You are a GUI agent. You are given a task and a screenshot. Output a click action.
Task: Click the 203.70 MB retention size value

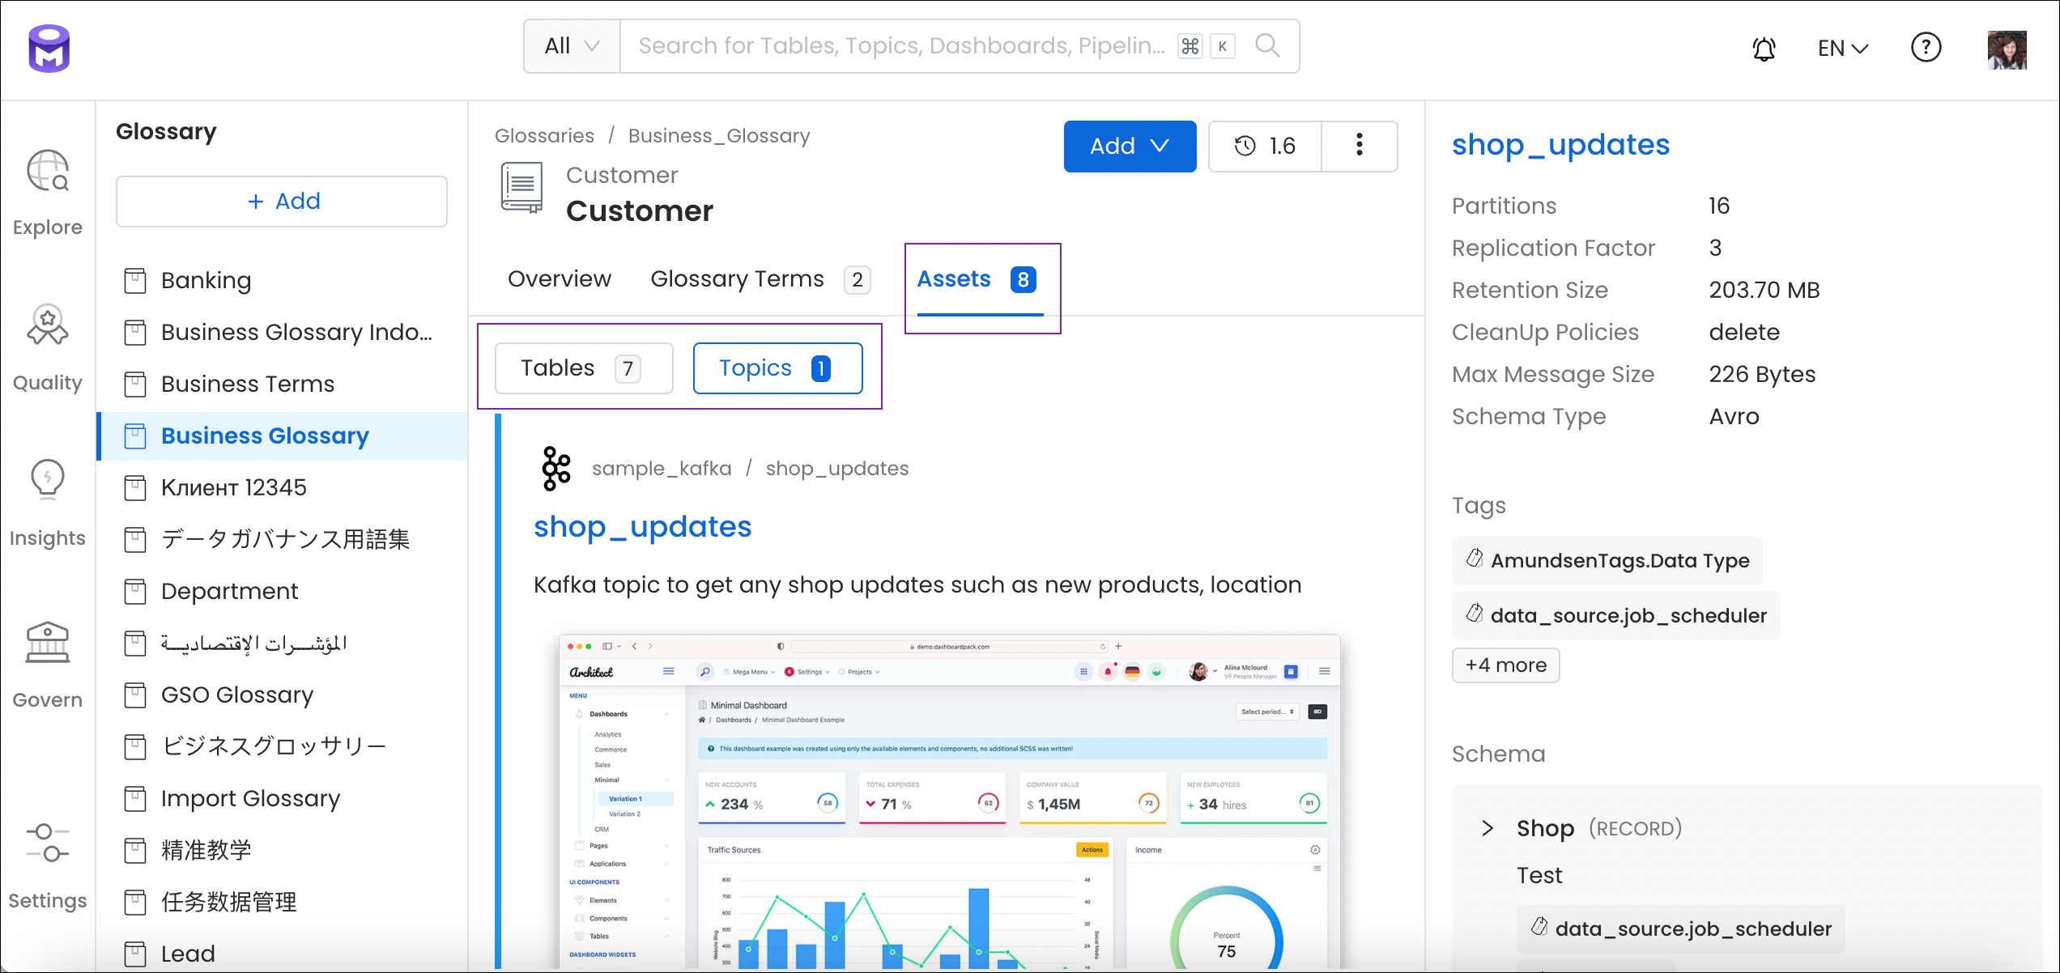click(x=1764, y=290)
